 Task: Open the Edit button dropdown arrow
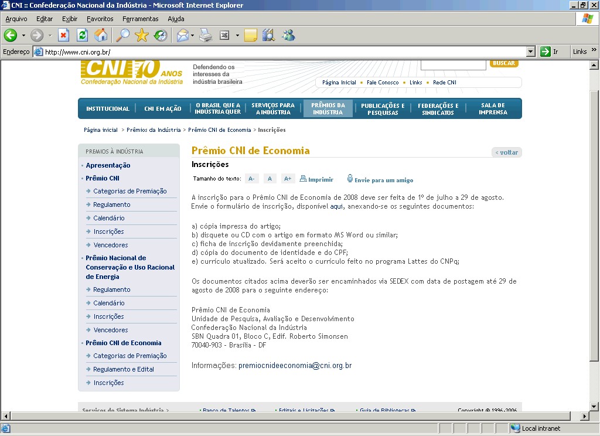(237, 36)
